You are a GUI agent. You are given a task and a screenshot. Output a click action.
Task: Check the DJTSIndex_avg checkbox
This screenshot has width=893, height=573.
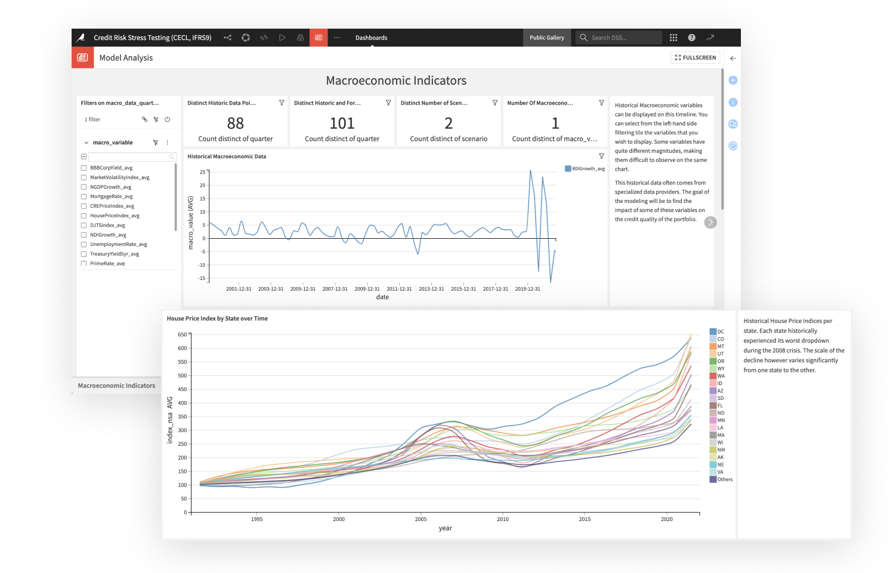tap(84, 225)
